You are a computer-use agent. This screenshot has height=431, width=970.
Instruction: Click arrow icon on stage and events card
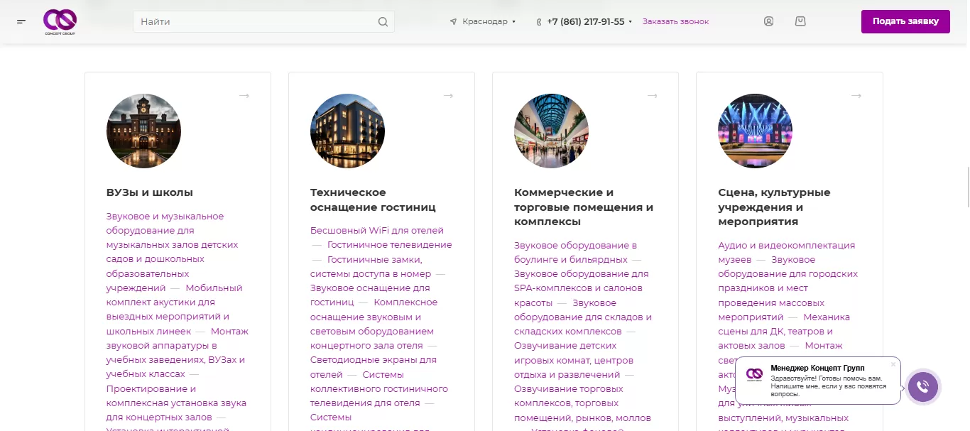856,96
